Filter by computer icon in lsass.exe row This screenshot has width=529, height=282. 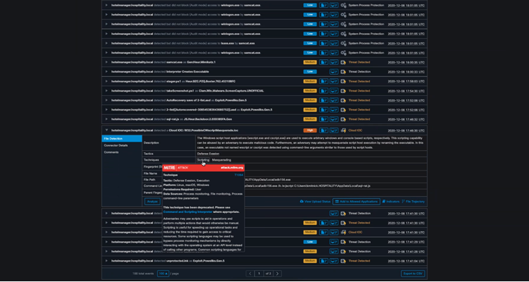click(x=334, y=43)
